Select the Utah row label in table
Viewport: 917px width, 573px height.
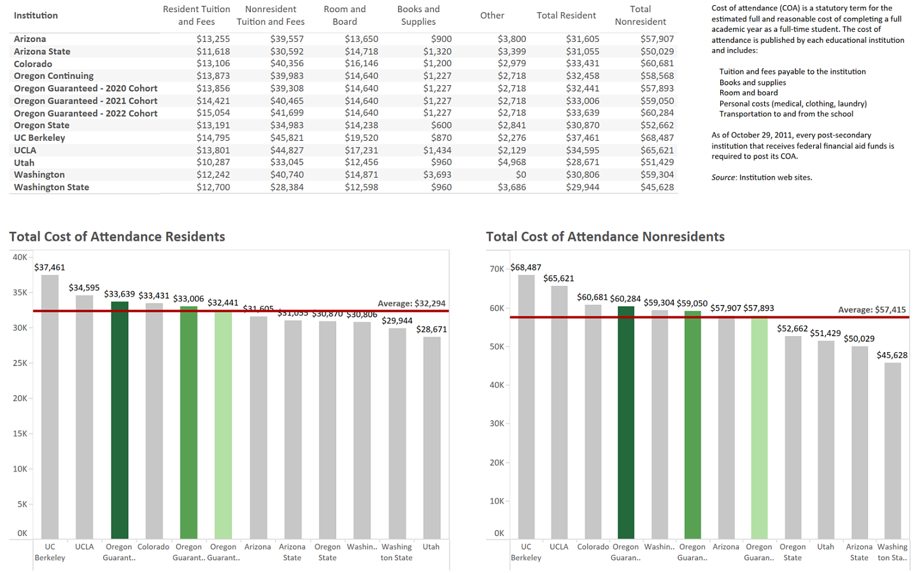(24, 162)
